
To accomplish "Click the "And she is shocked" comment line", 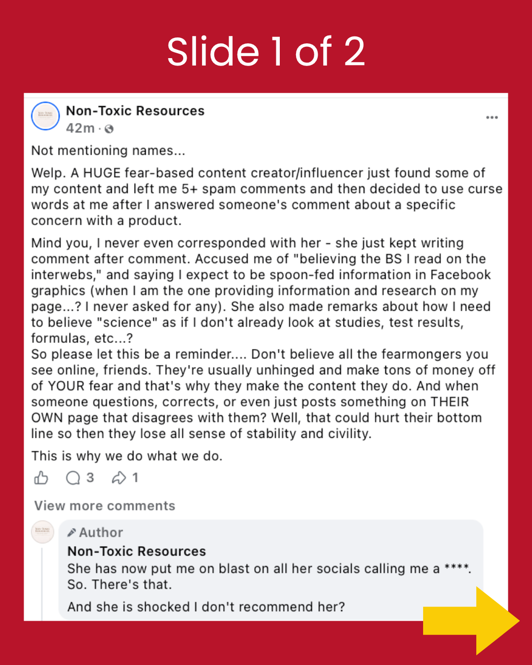I will 206,607.
